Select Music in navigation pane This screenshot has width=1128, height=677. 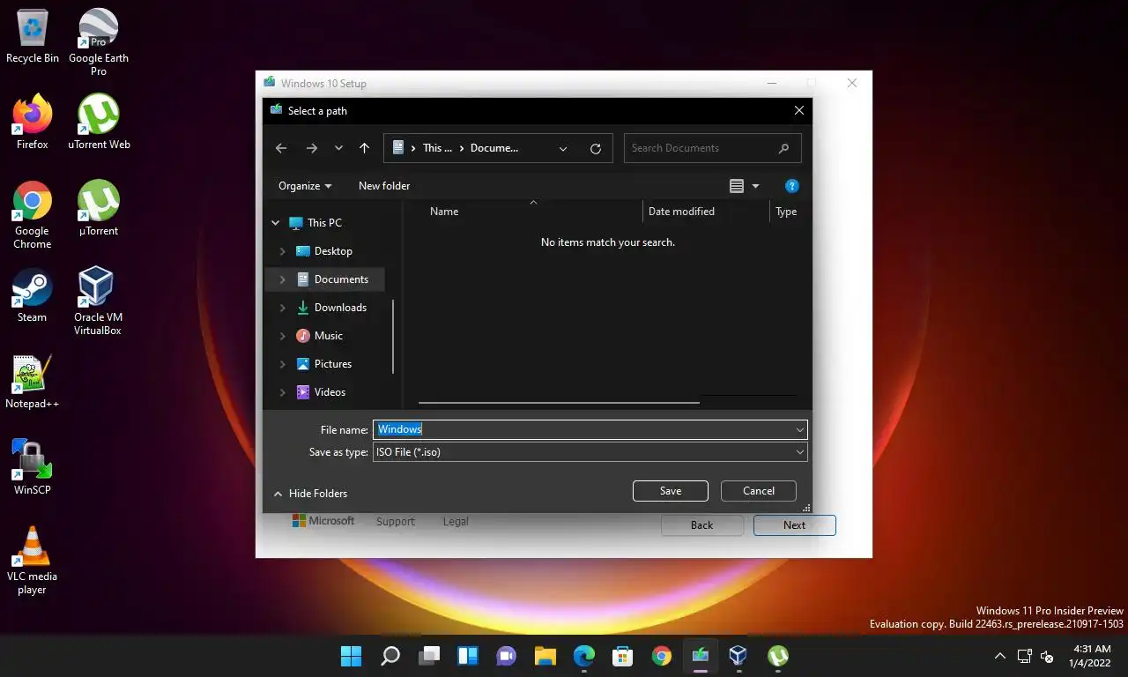(319, 336)
